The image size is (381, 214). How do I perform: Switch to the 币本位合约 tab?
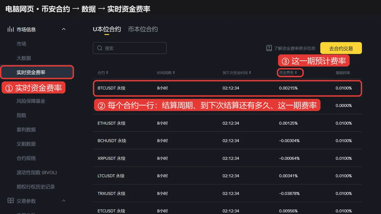click(x=143, y=29)
